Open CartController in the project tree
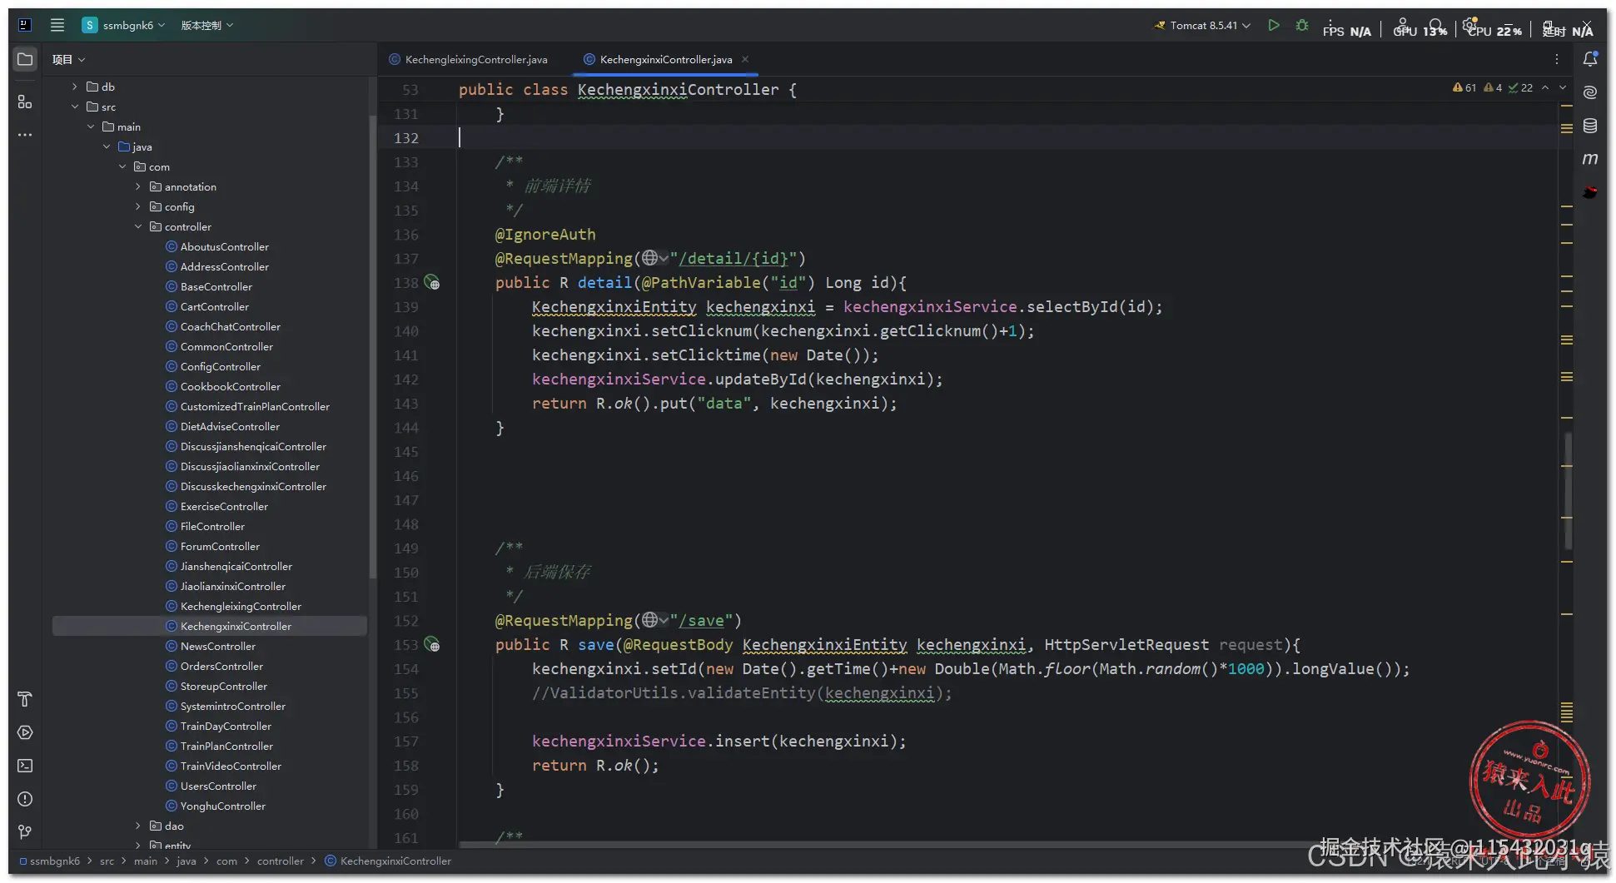The height and width of the screenshot is (883, 1616). point(207,306)
